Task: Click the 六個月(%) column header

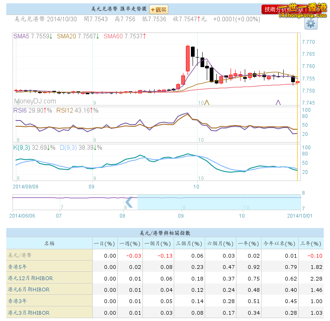Action: (221, 243)
